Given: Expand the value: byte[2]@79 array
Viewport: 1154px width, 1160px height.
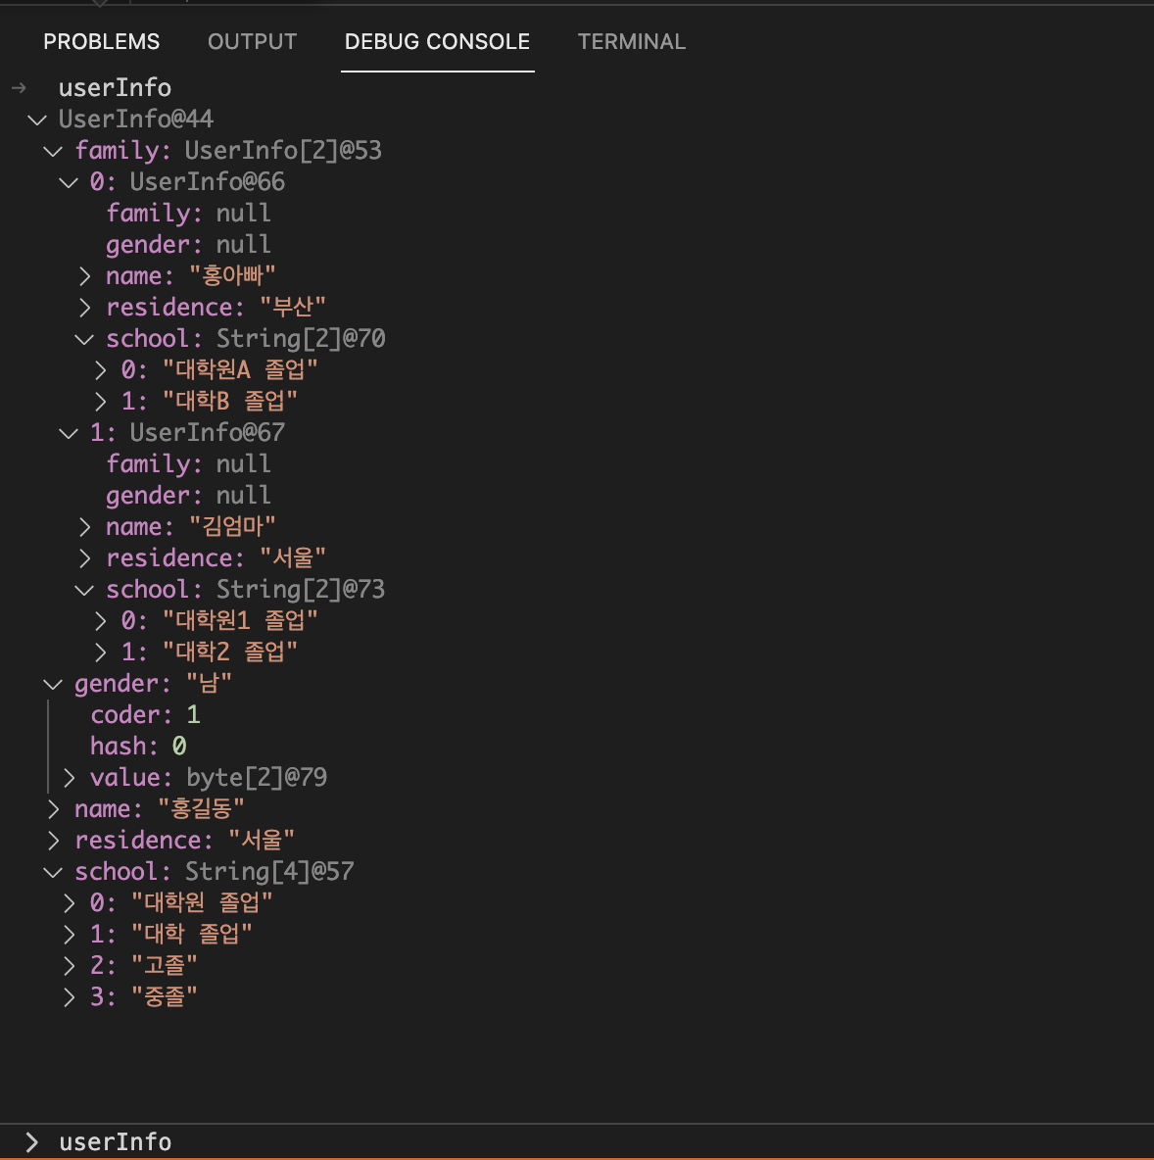Looking at the screenshot, I should pos(68,776).
